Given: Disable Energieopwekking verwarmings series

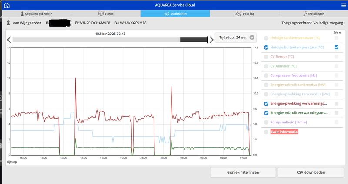Looking at the screenshot, I should [x=266, y=103].
